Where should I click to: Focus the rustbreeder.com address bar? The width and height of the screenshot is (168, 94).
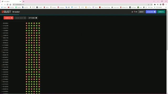coord(80,5)
